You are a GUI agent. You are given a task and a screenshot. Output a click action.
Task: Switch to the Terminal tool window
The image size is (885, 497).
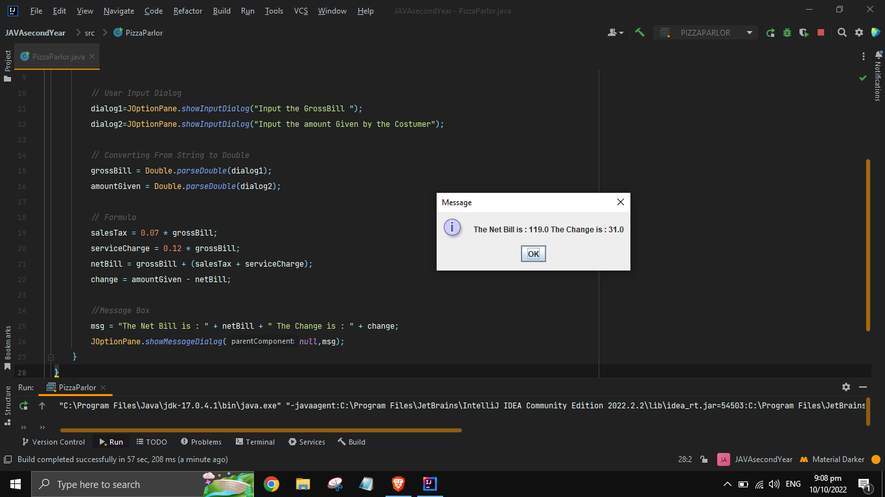(x=255, y=442)
